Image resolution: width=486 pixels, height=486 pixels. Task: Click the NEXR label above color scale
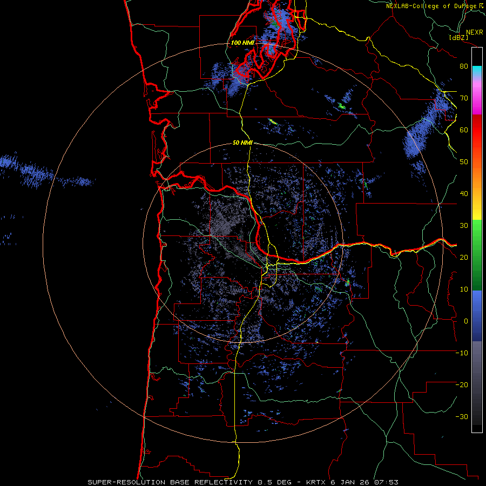474,32
